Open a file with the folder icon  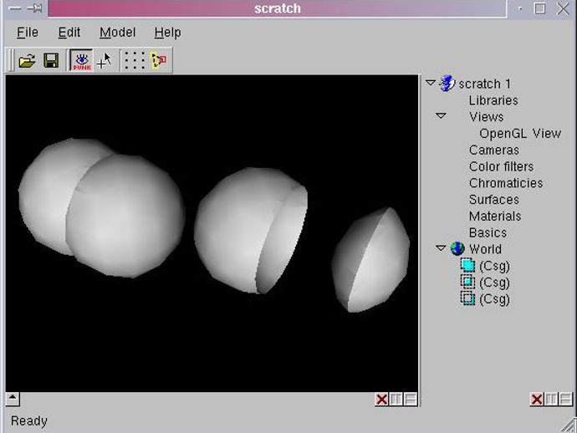(x=27, y=60)
